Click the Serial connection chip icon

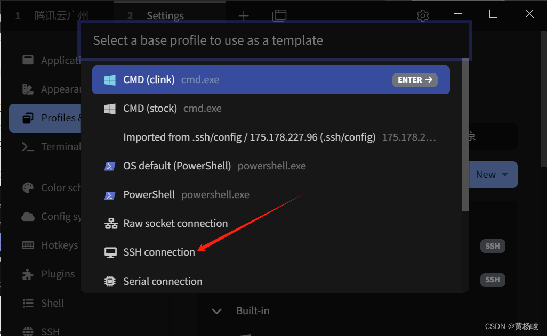click(x=110, y=281)
